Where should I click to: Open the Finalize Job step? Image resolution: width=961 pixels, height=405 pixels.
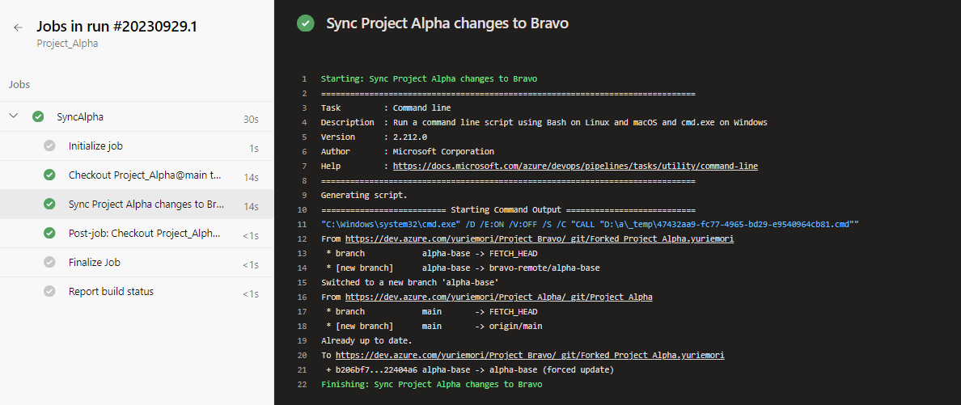(137, 262)
